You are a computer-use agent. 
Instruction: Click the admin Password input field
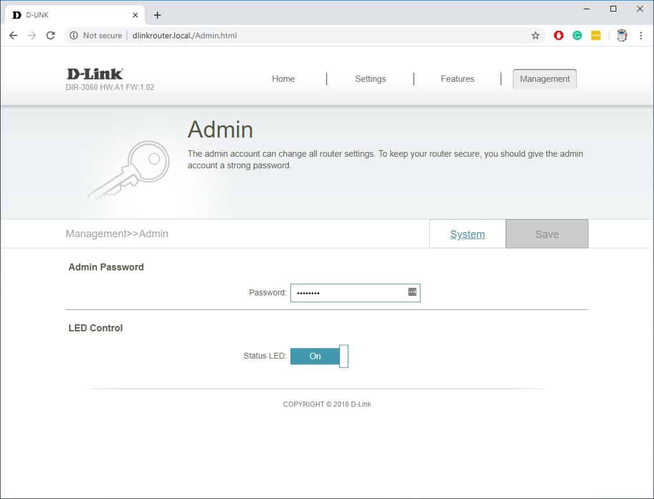coord(348,293)
